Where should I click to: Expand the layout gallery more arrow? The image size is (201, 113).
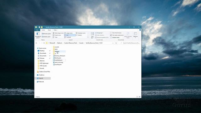pyautogui.click(x=88, y=37)
